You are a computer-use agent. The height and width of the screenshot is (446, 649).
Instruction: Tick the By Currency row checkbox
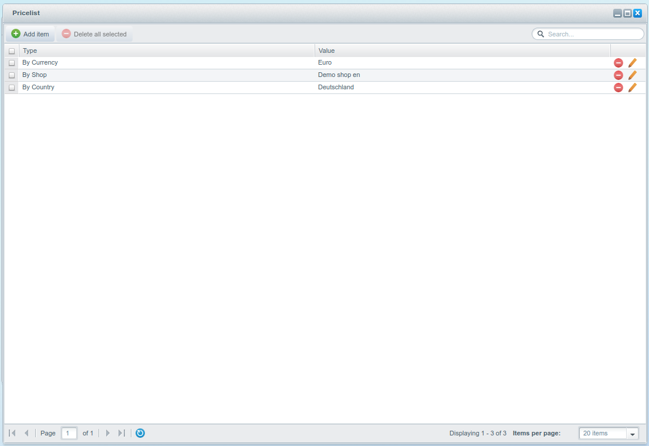click(12, 63)
